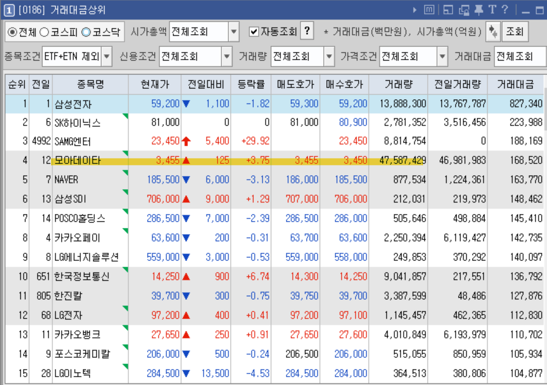Click 삼성전자 current price 59,200

tap(165, 103)
